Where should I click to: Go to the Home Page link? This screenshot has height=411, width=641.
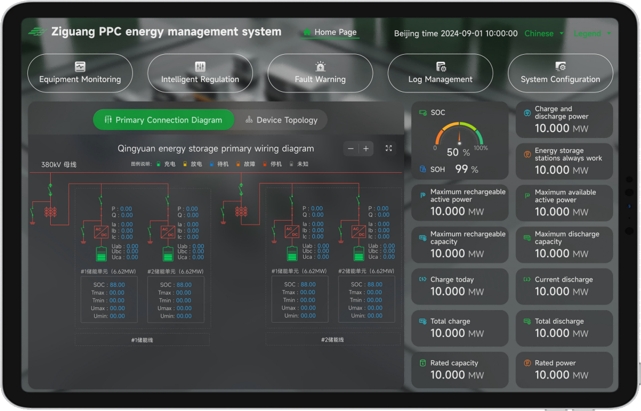coord(330,32)
